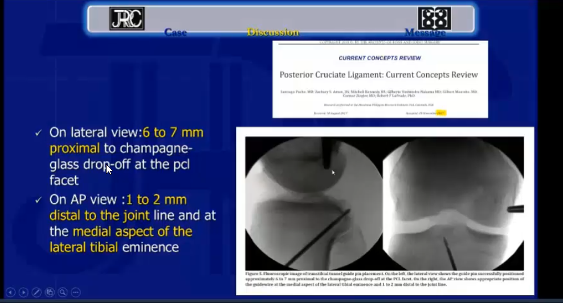Select the Message section tab
563x303 pixels.
click(425, 32)
